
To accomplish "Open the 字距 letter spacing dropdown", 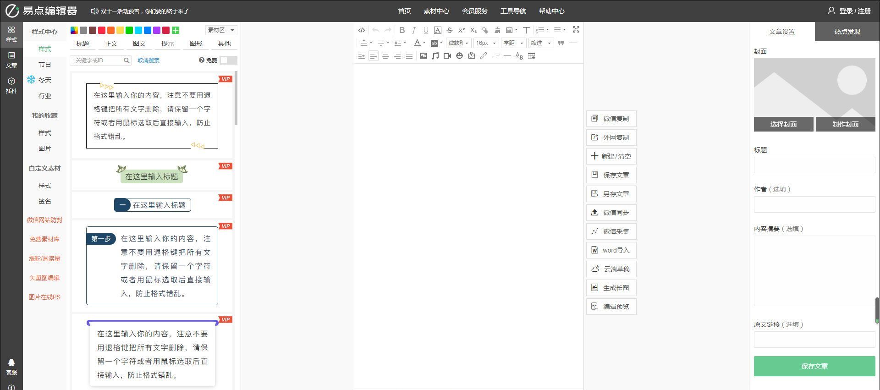I will point(513,43).
